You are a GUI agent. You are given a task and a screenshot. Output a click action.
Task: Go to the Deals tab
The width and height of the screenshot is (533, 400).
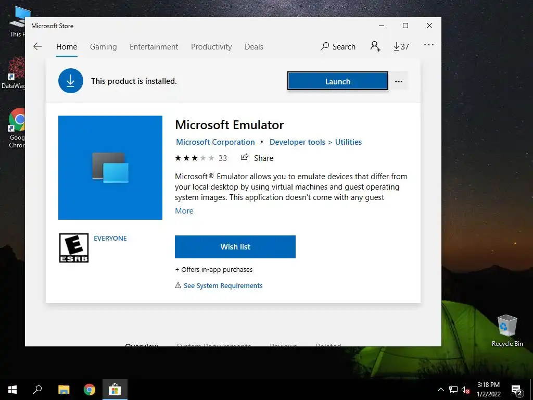coord(254,46)
